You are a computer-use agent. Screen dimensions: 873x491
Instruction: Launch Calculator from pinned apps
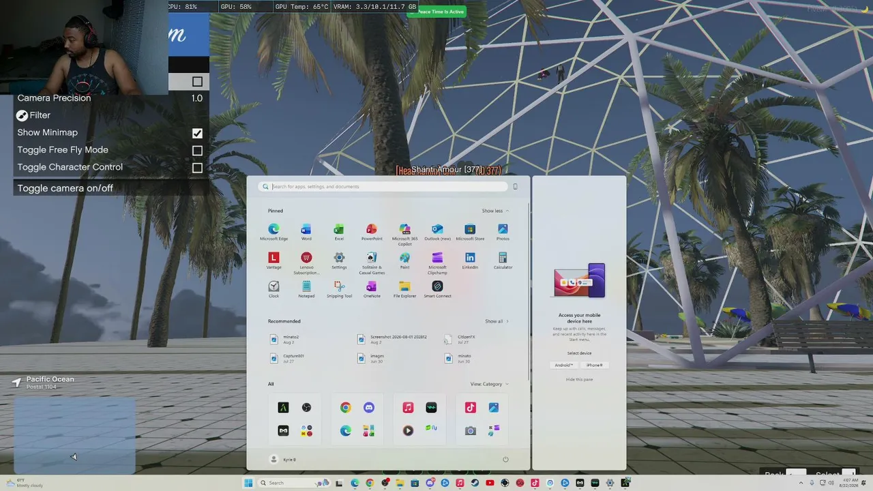503,261
